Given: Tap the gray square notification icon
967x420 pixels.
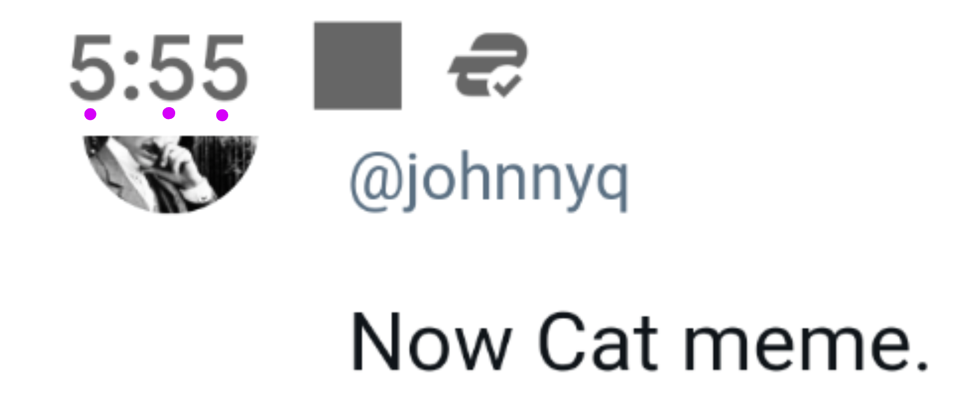Looking at the screenshot, I should click(358, 66).
